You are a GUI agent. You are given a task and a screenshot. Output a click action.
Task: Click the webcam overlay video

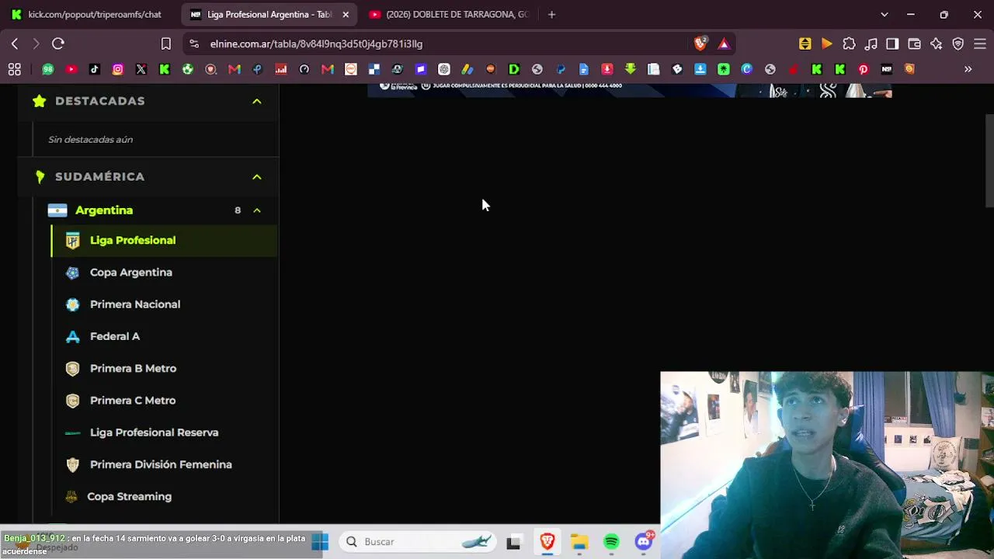point(827,465)
